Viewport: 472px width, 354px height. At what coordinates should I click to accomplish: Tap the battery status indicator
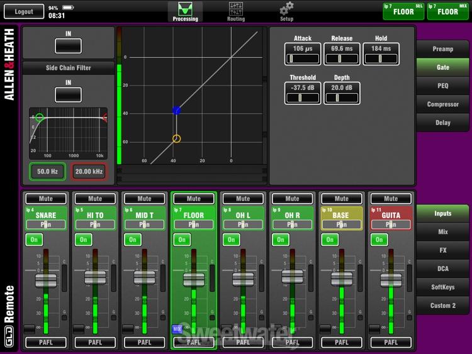[x=69, y=8]
